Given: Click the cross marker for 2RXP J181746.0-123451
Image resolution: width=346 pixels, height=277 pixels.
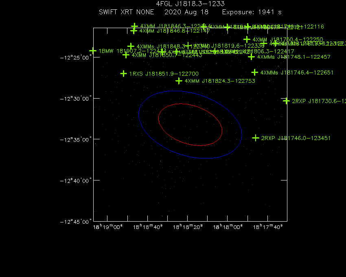Looking at the screenshot, I should 256,138.
